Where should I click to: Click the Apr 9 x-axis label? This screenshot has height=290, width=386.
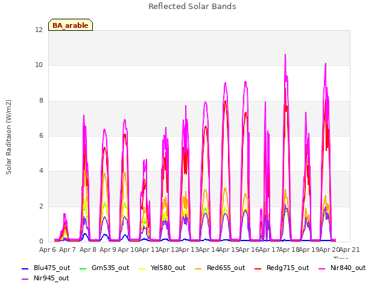coord(108,250)
